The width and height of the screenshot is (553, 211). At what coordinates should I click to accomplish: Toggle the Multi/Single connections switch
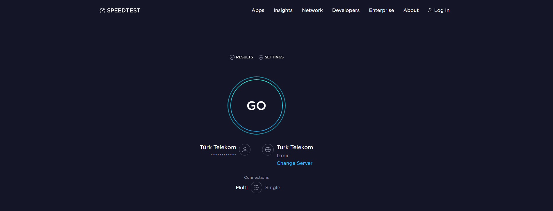(256, 187)
